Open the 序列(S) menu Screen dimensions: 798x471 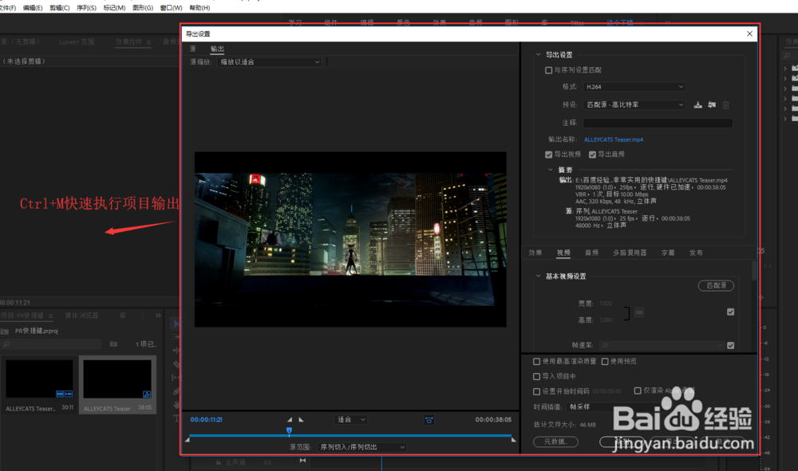86,8
